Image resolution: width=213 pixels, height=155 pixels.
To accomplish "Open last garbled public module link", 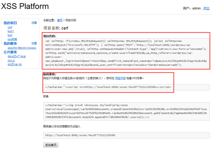I will pyautogui.click(x=15, y=64).
